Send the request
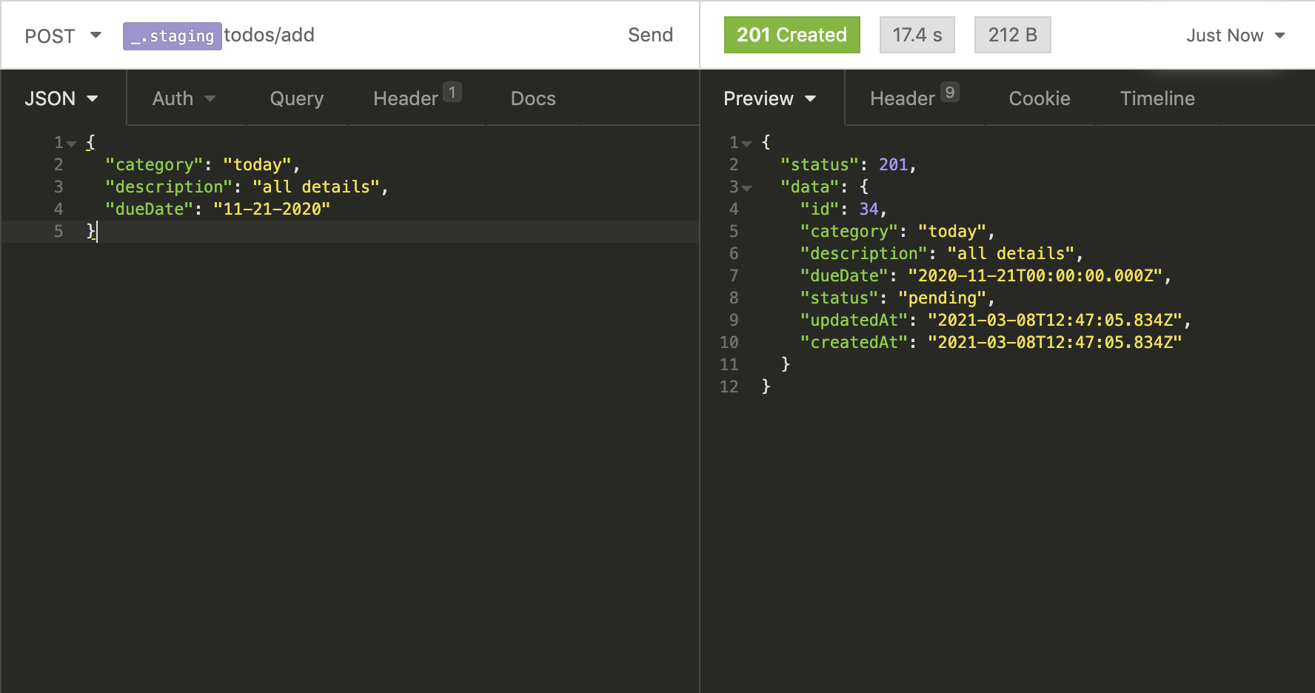1315x693 pixels. [x=650, y=35]
